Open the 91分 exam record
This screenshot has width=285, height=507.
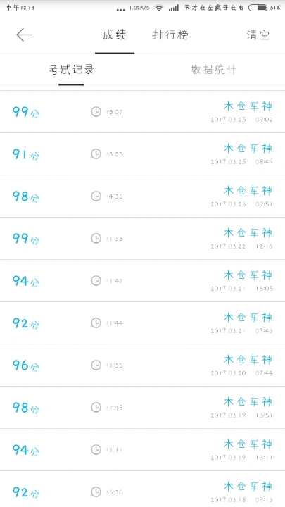[x=142, y=154]
